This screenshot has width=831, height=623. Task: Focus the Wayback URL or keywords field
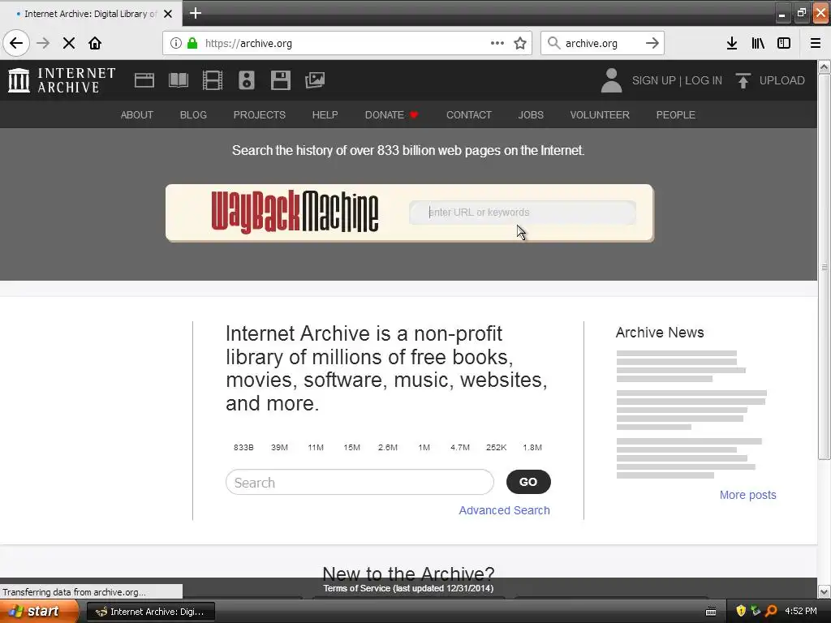[x=523, y=213]
